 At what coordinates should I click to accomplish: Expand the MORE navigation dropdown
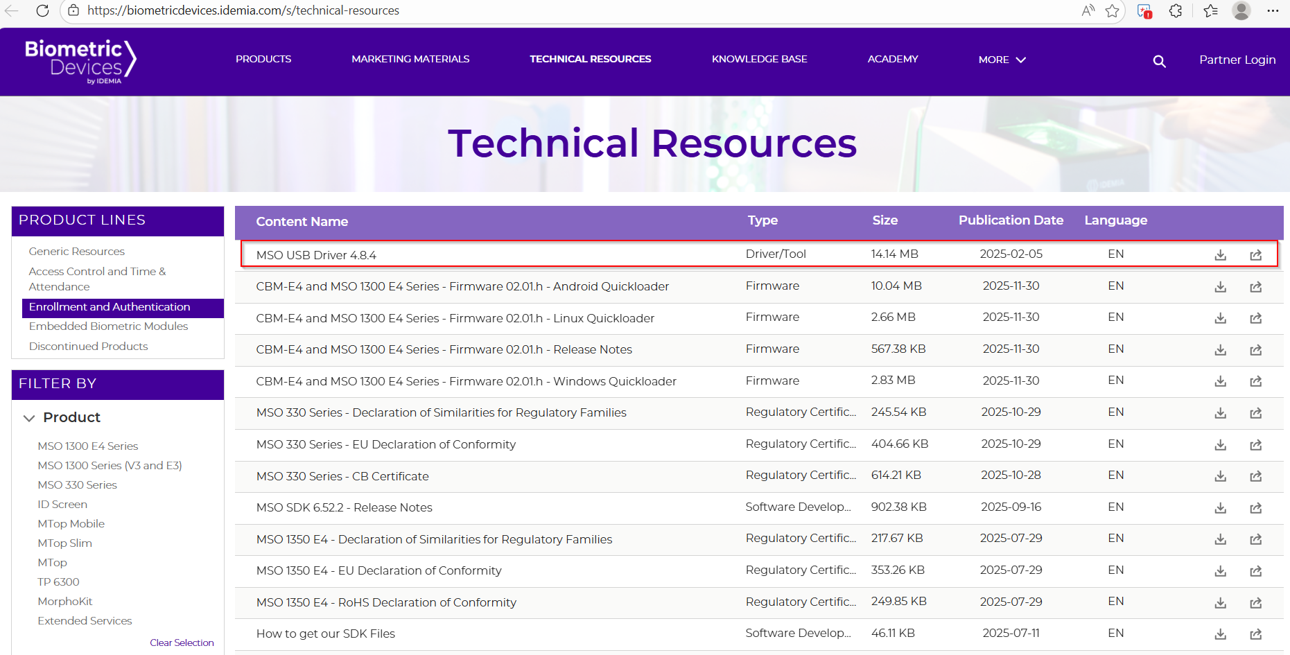[x=1002, y=60]
